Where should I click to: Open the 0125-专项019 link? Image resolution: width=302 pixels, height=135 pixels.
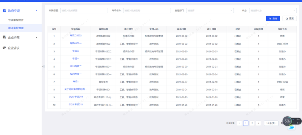76,97
